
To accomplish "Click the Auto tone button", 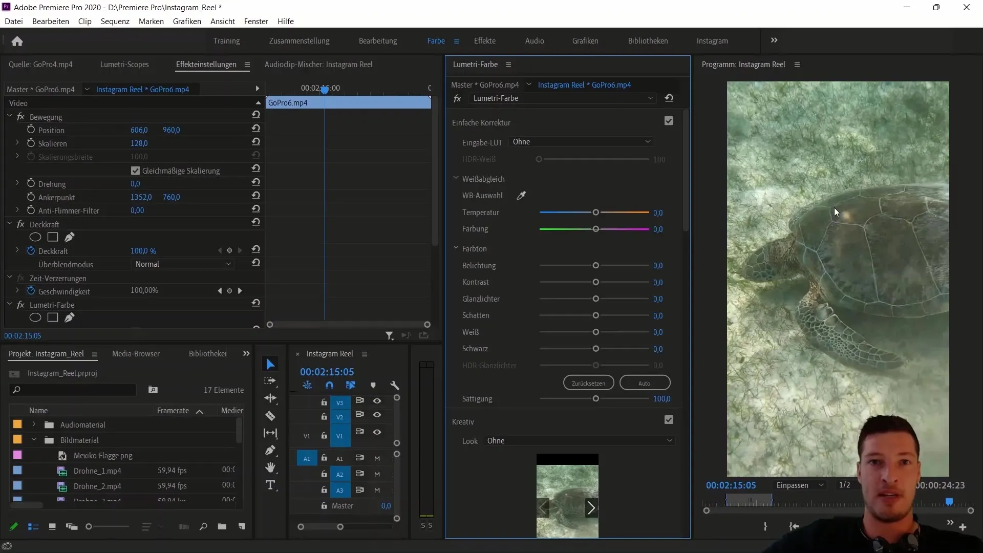I will click(645, 383).
